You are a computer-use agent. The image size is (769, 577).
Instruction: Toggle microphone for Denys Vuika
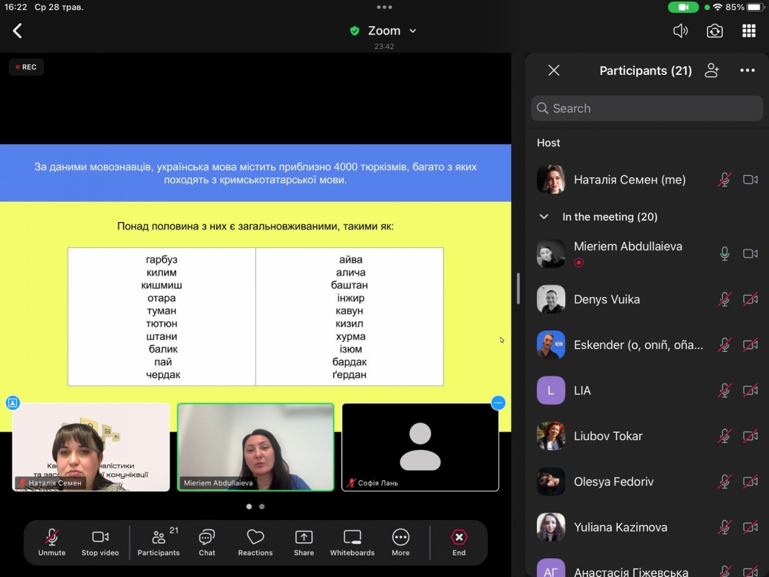click(724, 299)
